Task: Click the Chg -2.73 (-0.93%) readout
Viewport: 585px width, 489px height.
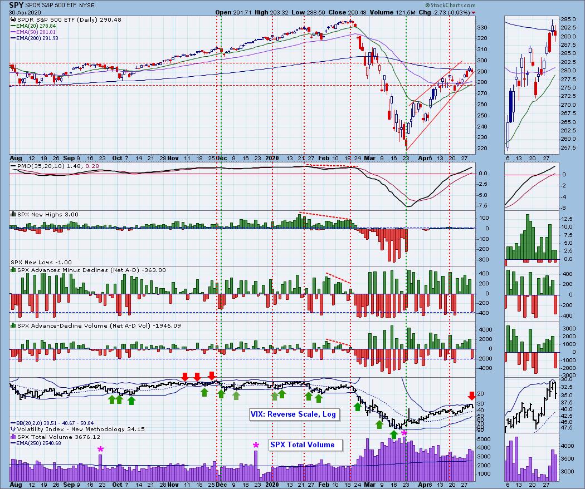Action: tap(445, 12)
